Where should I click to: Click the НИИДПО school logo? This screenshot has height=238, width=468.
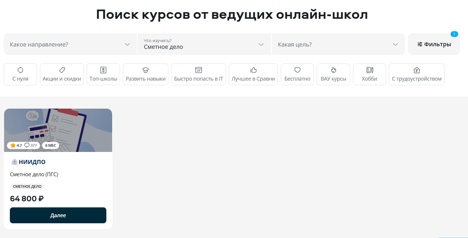tap(28, 162)
